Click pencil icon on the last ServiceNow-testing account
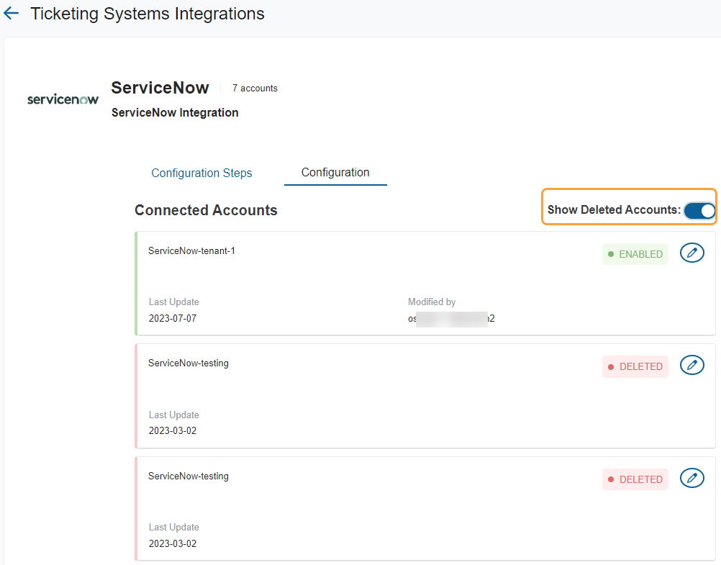This screenshot has width=721, height=565. coord(691,478)
